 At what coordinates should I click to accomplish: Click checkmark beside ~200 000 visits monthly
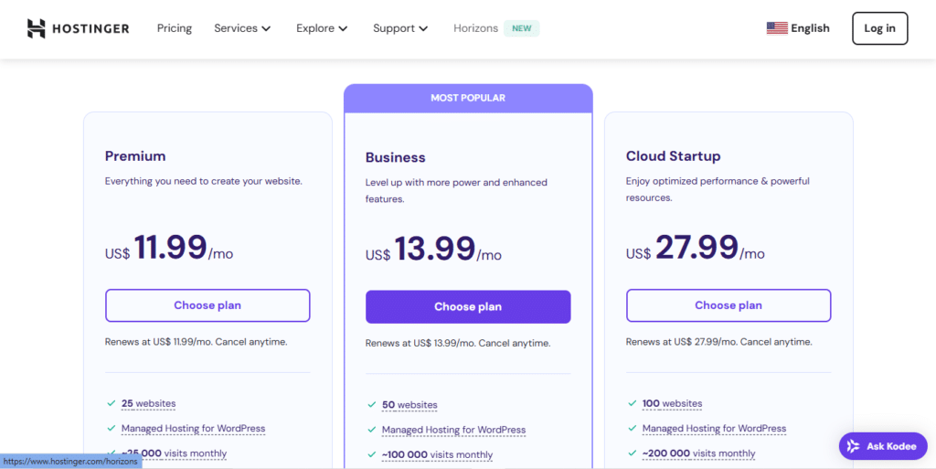tap(633, 453)
